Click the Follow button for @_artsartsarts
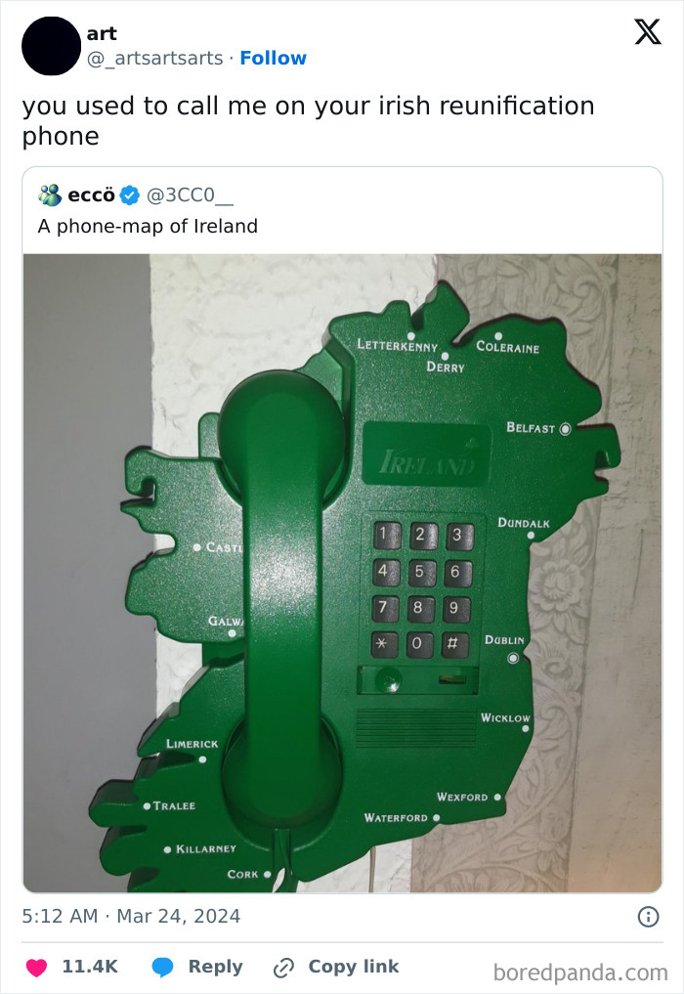The width and height of the screenshot is (684, 994). 274,59
